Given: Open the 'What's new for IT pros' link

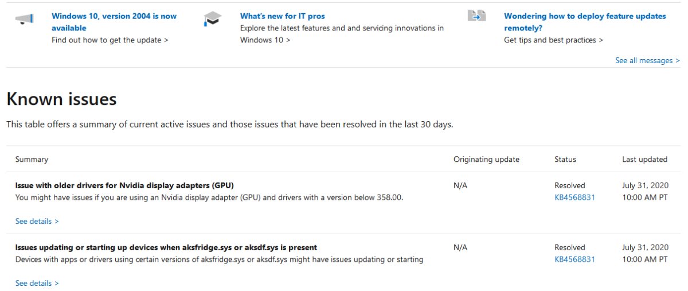Looking at the screenshot, I should pos(283,16).
